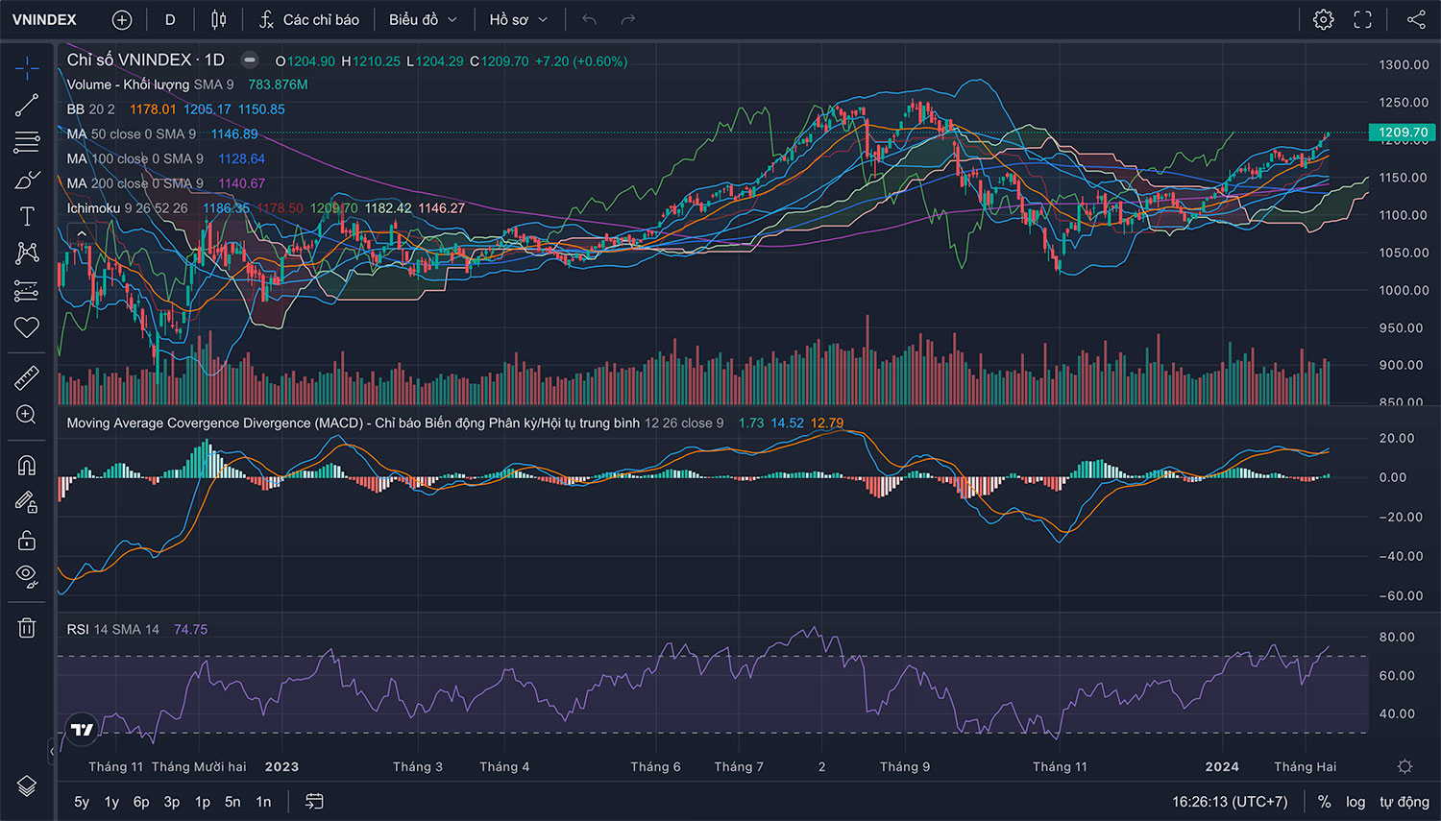This screenshot has height=821, width=1441.
Task: Expand the Biểu đồ dropdown
Action: (423, 20)
